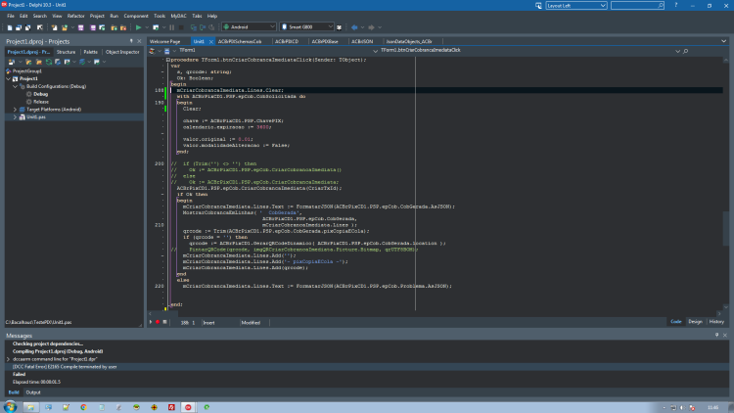Close the Projects panel
Screen dimensions: 734x413
point(139,41)
